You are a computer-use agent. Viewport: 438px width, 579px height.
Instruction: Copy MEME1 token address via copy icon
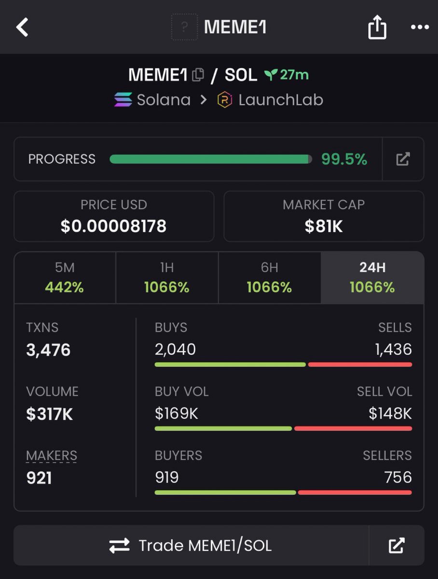click(198, 75)
